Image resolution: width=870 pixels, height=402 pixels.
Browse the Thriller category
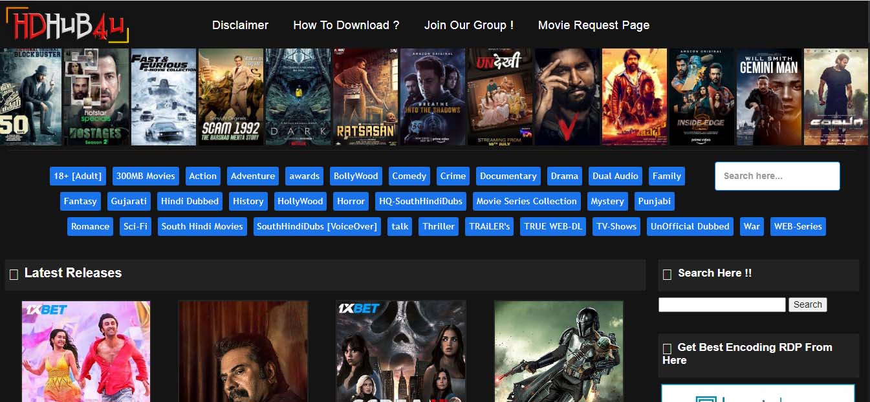click(439, 226)
